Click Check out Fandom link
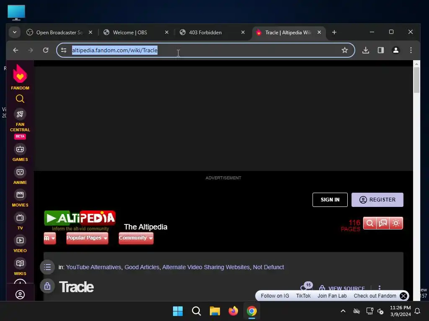The width and height of the screenshot is (429, 321). 375,296
